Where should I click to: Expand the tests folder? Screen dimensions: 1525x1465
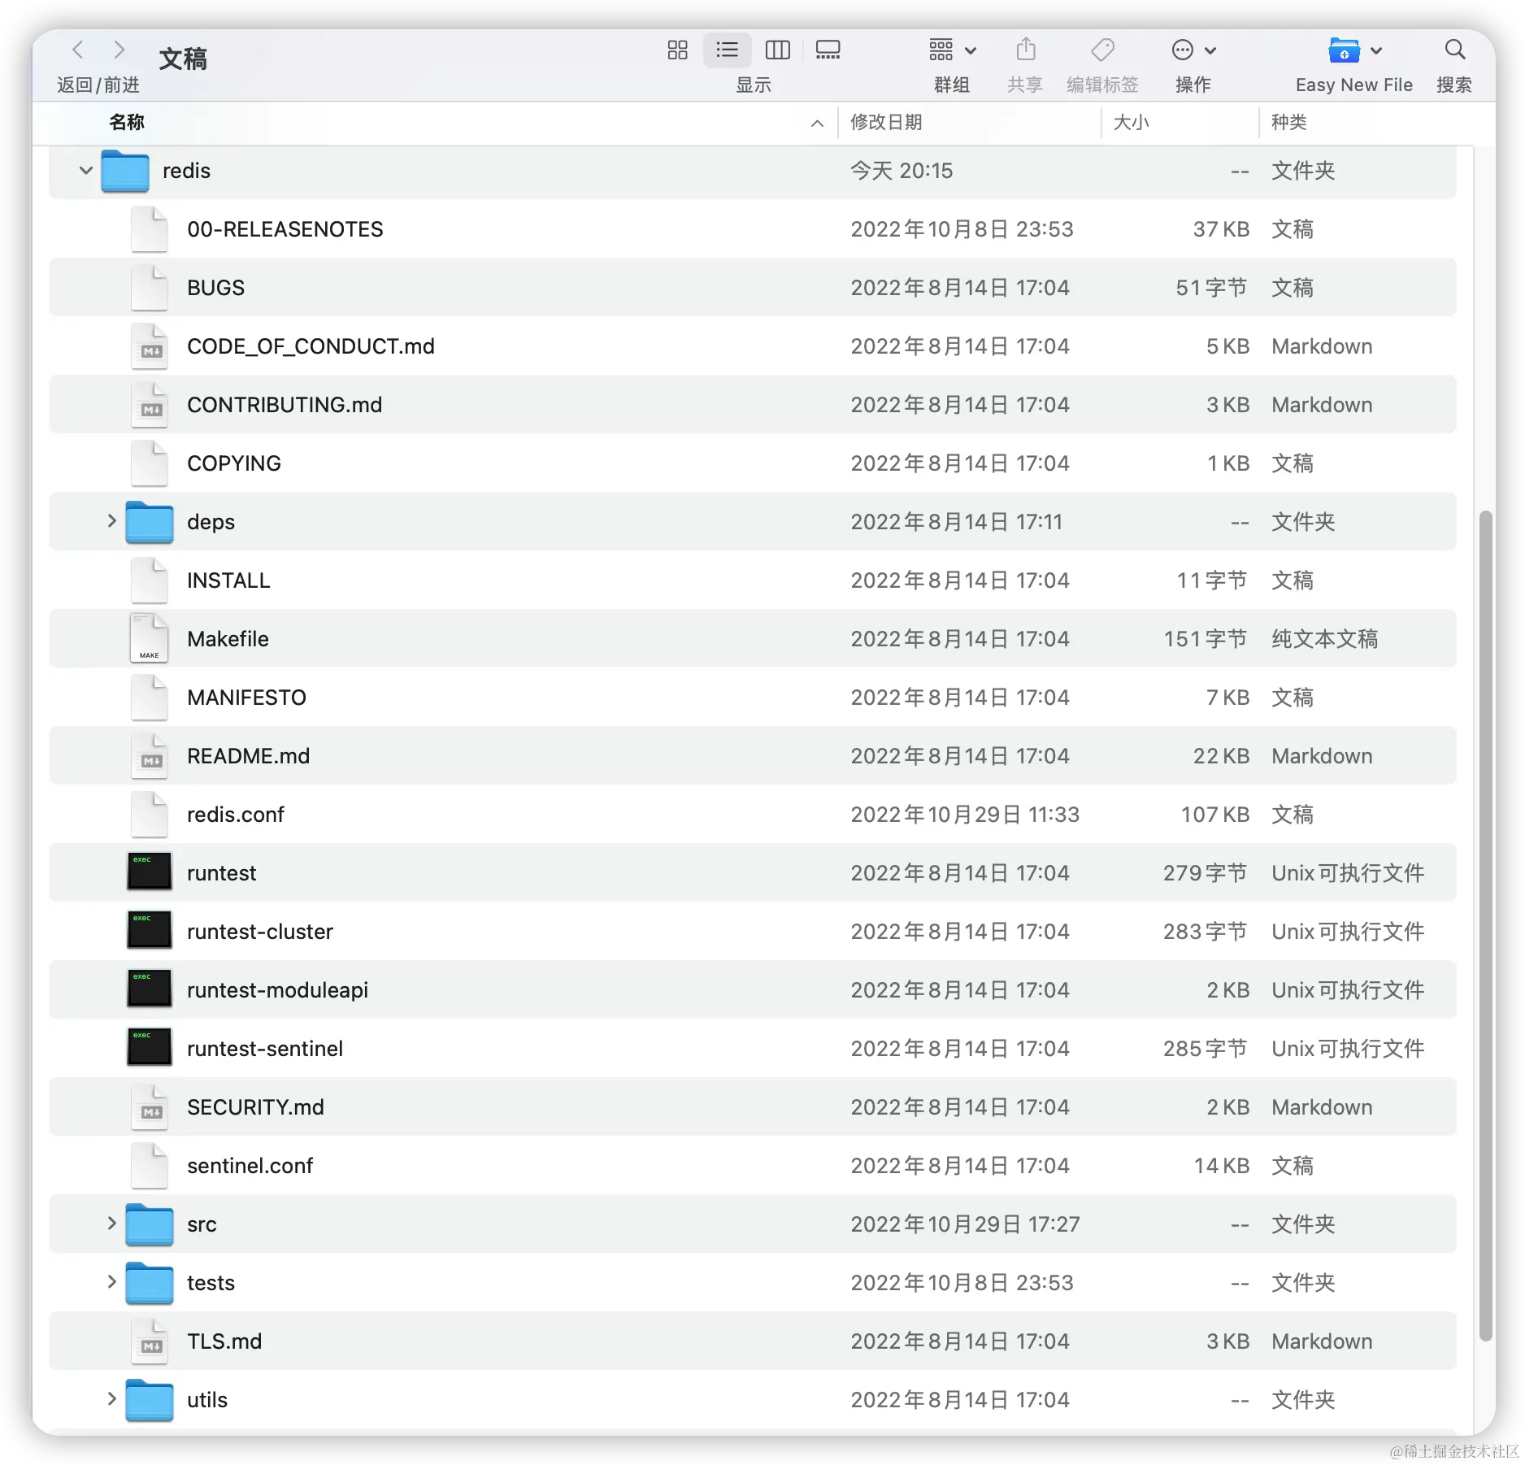click(x=111, y=1282)
